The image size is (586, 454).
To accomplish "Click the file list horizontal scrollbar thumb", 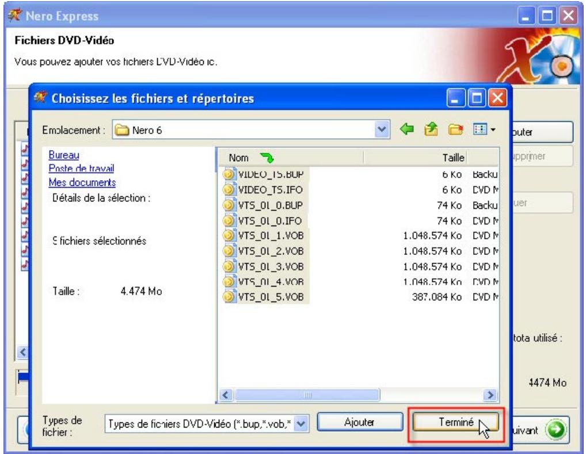I will coord(307,395).
